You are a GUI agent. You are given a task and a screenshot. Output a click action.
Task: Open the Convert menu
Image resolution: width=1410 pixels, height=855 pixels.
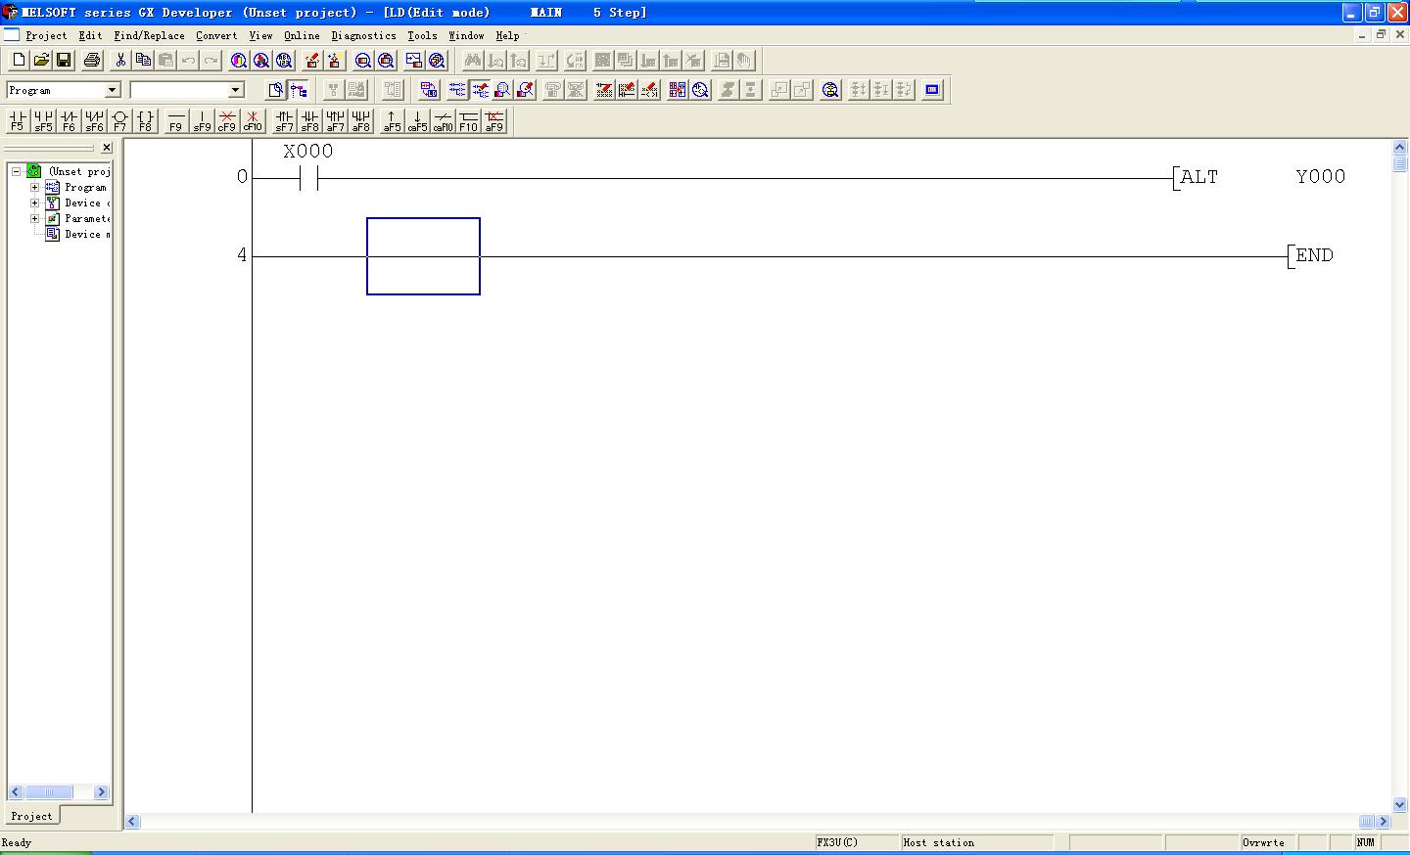tap(216, 35)
